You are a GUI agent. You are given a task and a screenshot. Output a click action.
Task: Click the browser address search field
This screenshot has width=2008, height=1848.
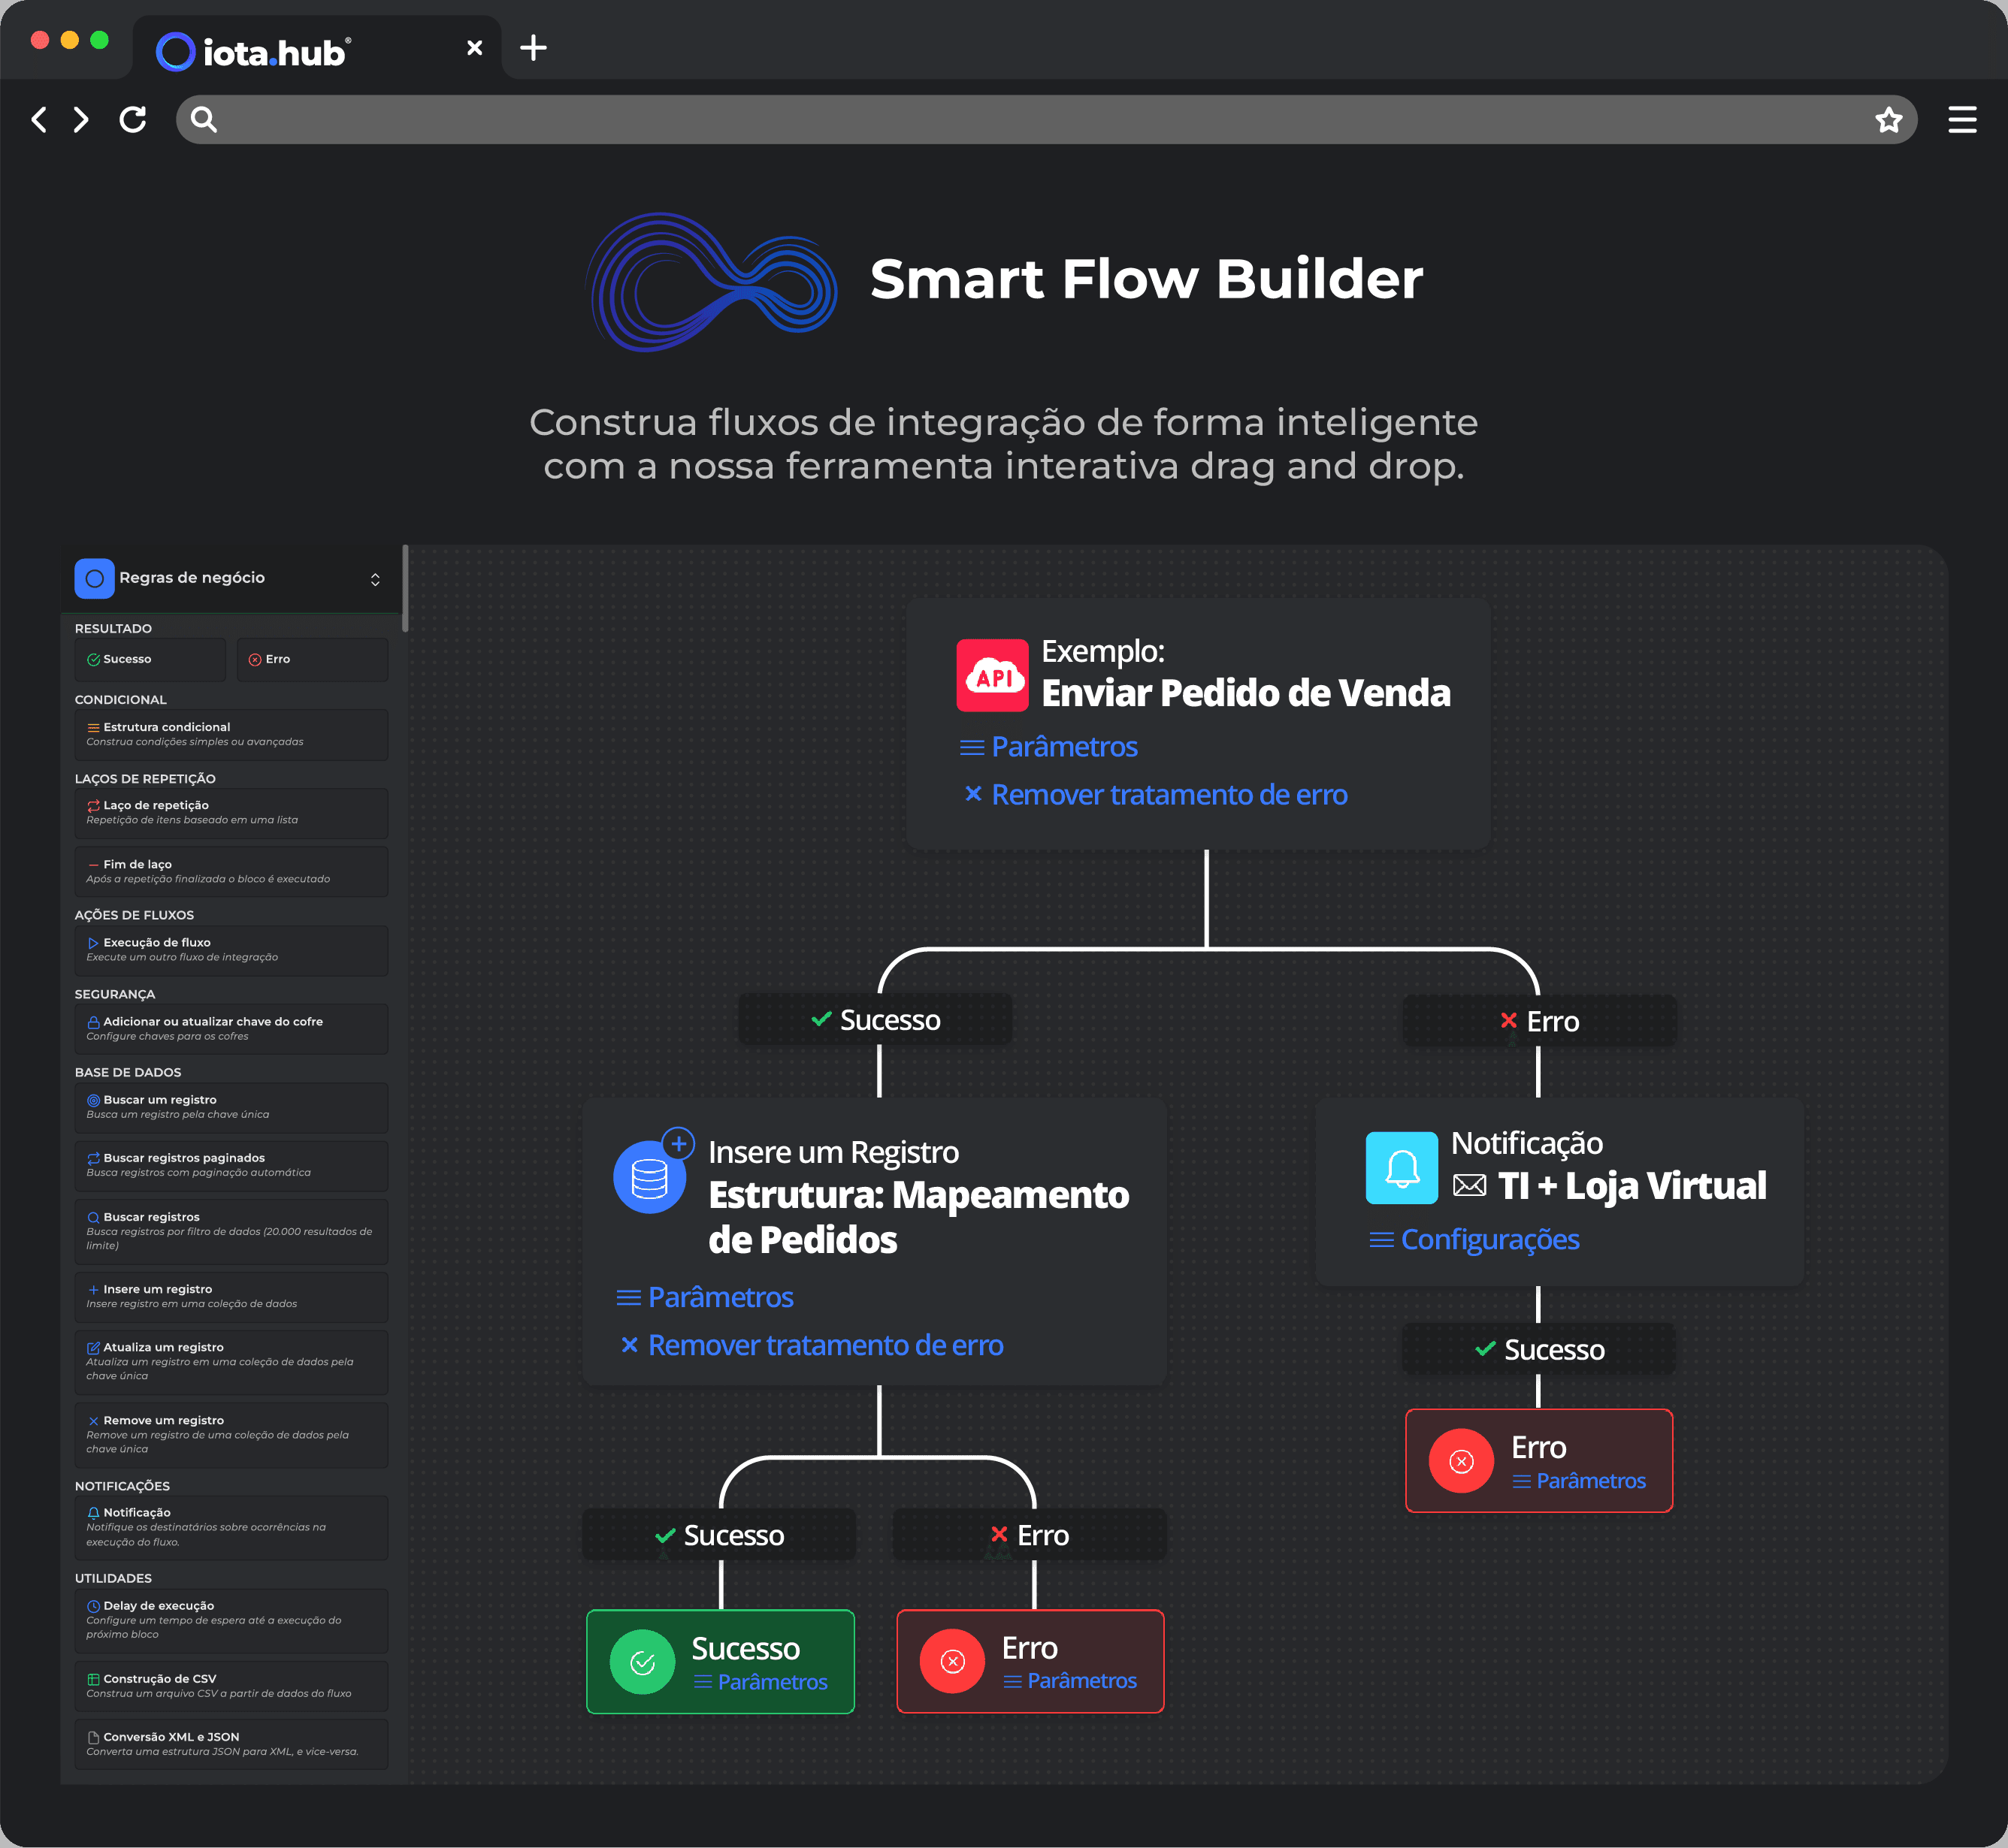tap(1041, 120)
